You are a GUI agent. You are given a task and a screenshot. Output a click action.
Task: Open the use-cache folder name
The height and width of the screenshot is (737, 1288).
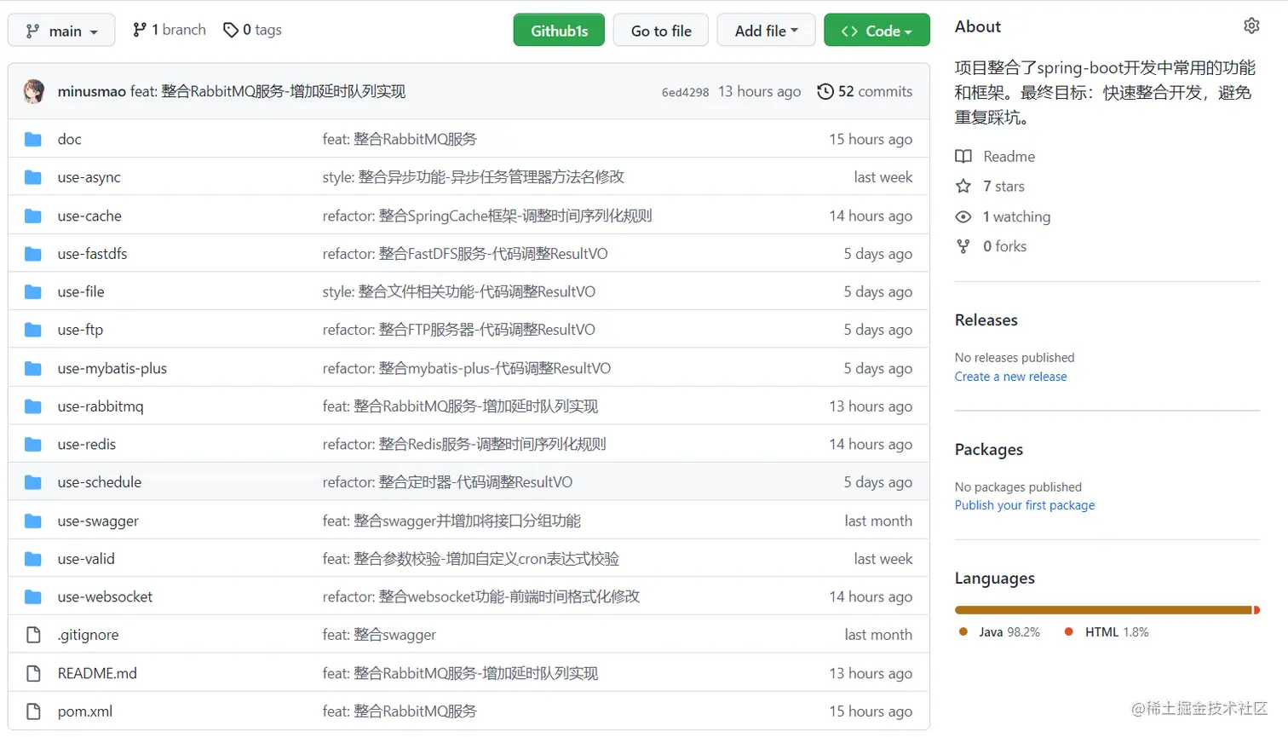pyautogui.click(x=89, y=216)
